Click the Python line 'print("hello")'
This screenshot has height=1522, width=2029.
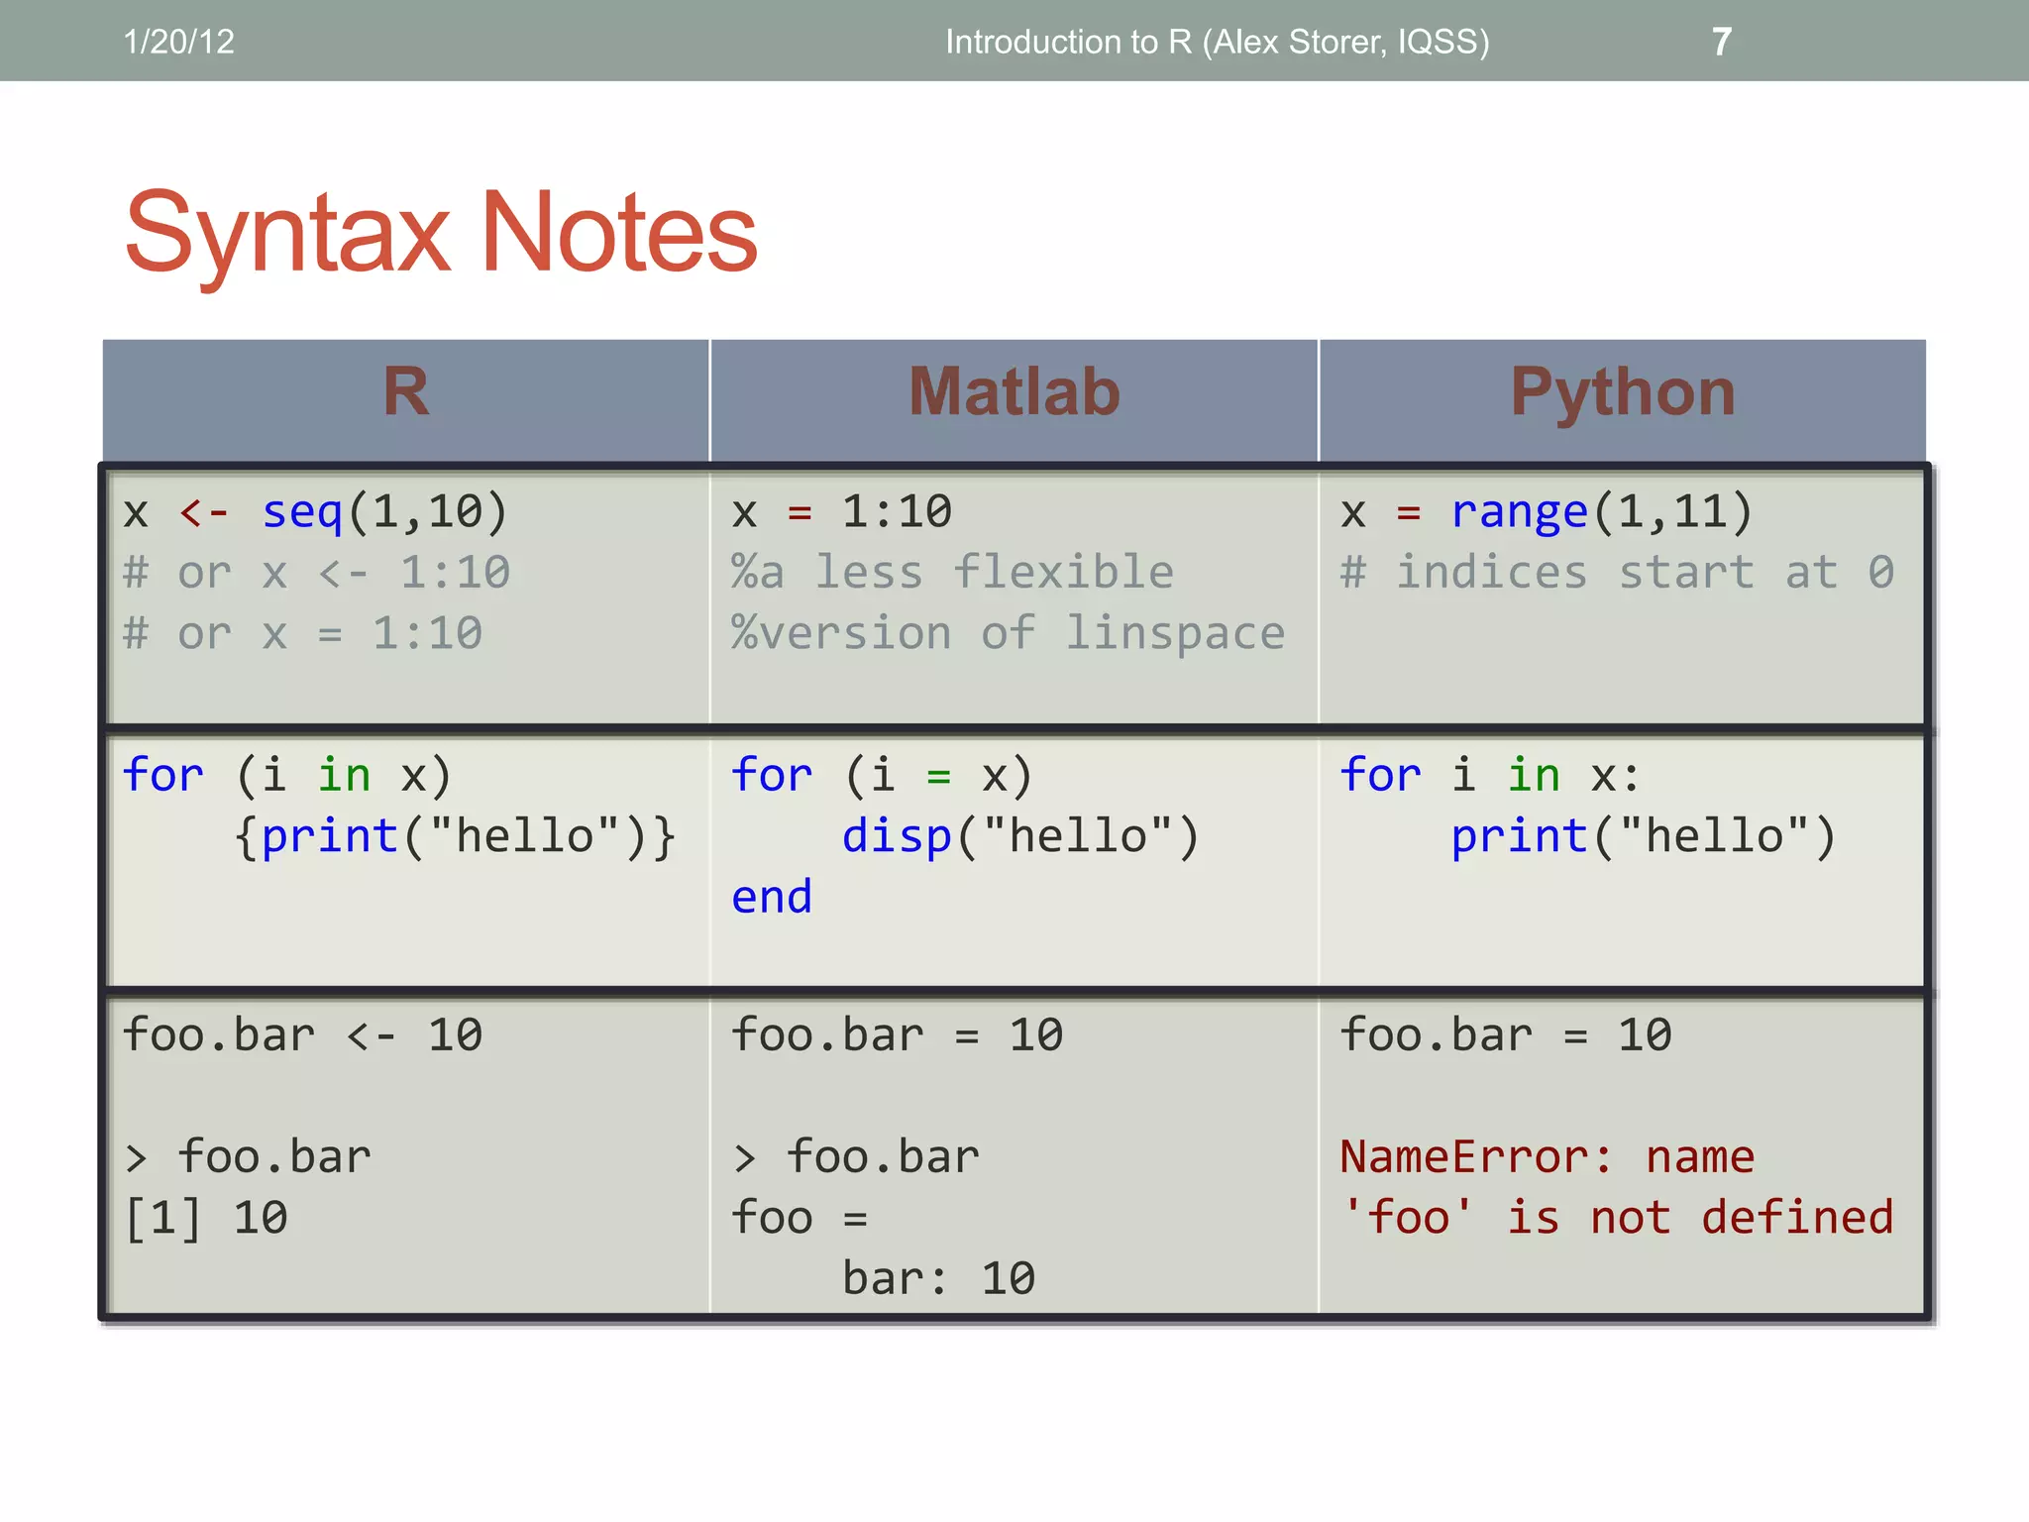[x=1644, y=837]
